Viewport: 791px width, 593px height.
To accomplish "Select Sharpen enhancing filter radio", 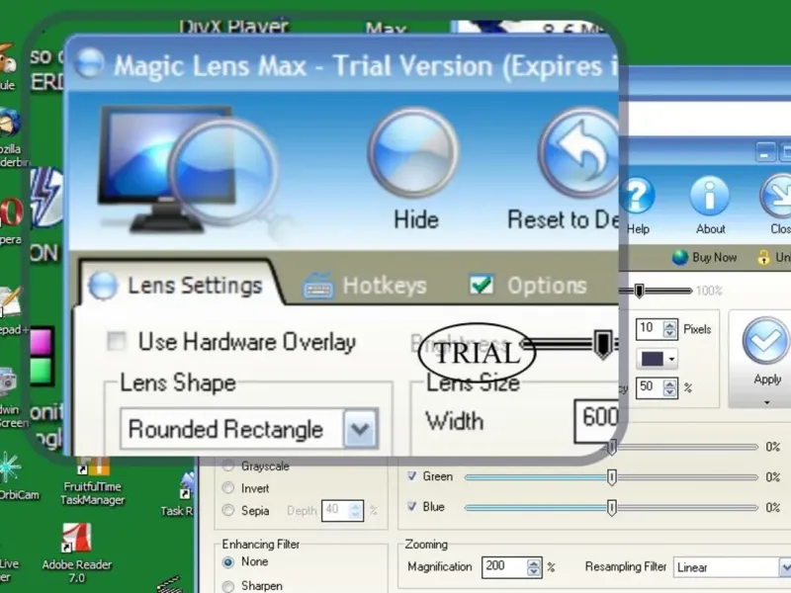I will coord(228,586).
